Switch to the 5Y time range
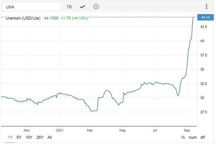The image size is (216, 144). coord(19,137)
